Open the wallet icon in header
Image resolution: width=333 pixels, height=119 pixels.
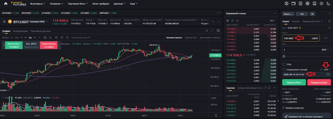(x=294, y=4)
